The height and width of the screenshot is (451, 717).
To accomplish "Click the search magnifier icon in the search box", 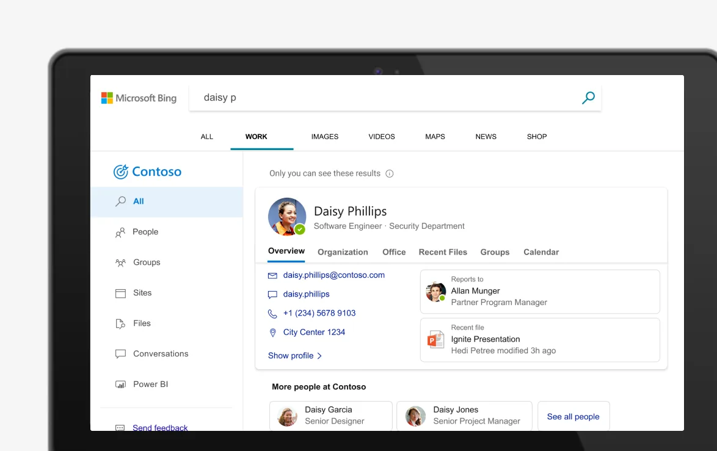I will click(588, 97).
